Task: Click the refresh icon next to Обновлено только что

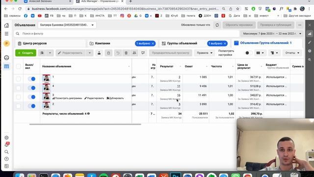Action: point(217,25)
